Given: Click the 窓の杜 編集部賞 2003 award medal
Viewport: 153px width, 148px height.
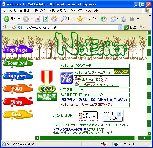Looking at the screenshot, I should tap(47, 86).
